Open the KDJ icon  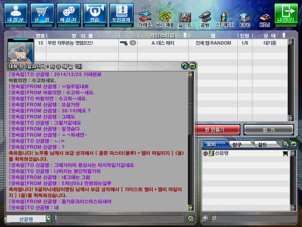pyautogui.click(x=265, y=20)
